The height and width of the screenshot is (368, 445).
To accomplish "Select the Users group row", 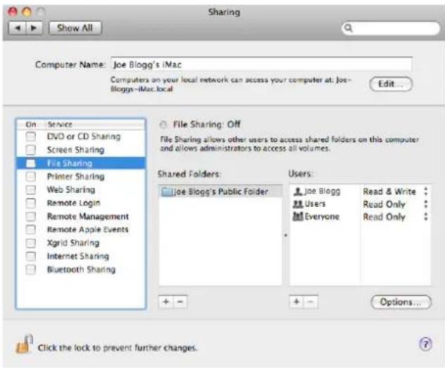I will pyautogui.click(x=360, y=204).
